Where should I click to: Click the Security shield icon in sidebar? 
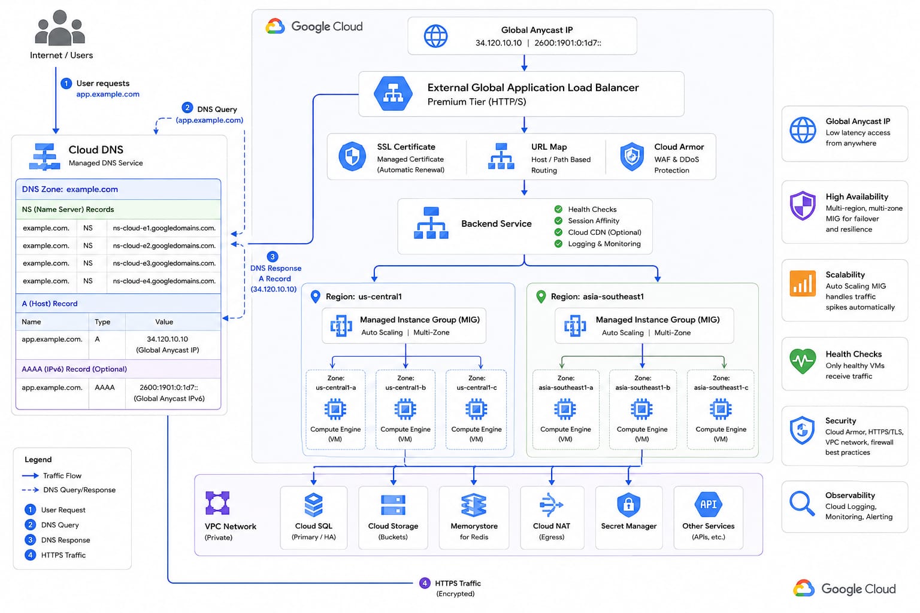(x=803, y=430)
